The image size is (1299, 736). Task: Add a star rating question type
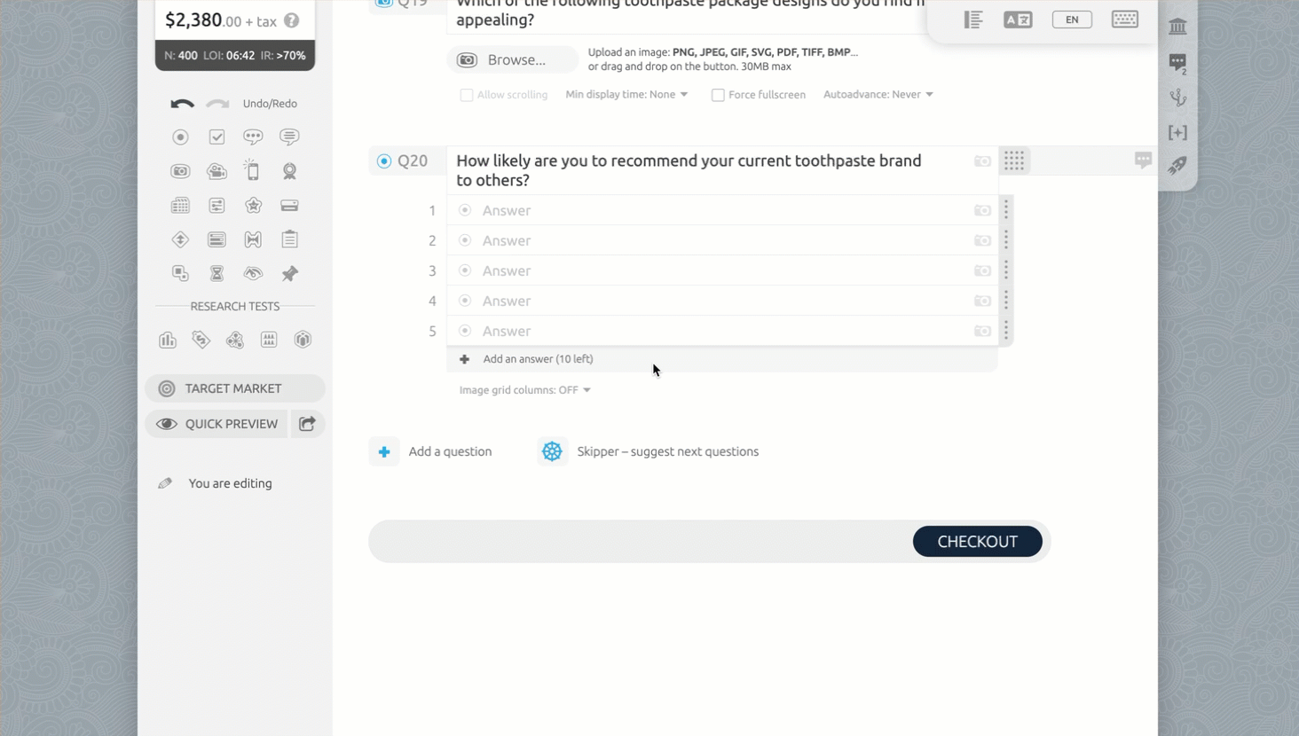254,206
